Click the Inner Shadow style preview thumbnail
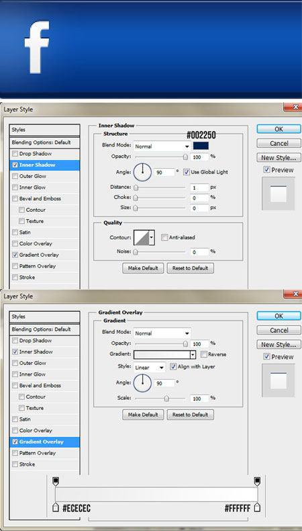Screen dimensions: 302x531 [x=278, y=194]
